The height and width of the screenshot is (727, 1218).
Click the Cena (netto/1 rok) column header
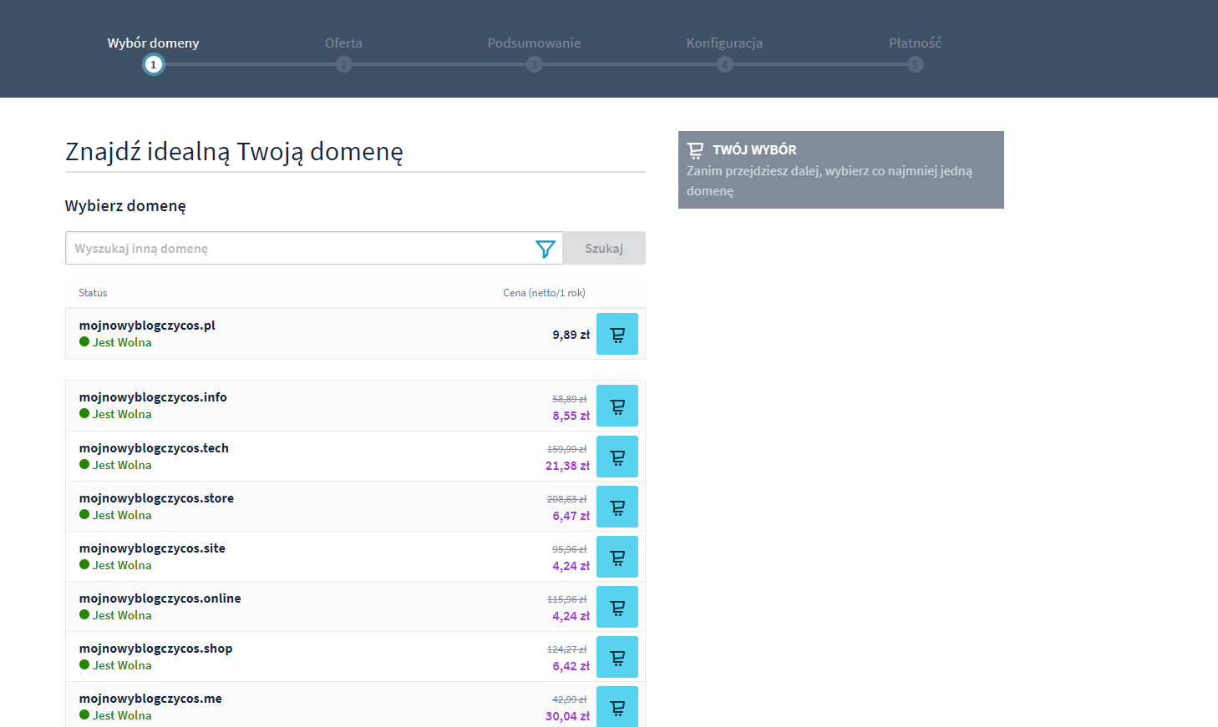(544, 293)
